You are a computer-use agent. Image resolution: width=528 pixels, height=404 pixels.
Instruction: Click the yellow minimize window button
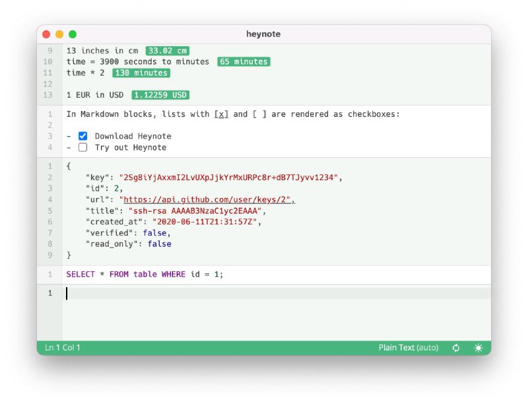(59, 34)
